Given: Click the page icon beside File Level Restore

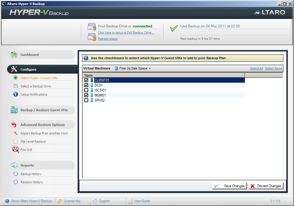Looking at the screenshot, I should coord(16,141).
